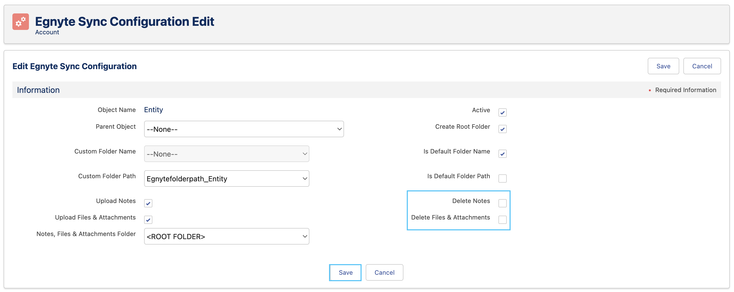Screen dimensions: 734x292
Task: Toggle the Active checkbox
Action: (502, 112)
